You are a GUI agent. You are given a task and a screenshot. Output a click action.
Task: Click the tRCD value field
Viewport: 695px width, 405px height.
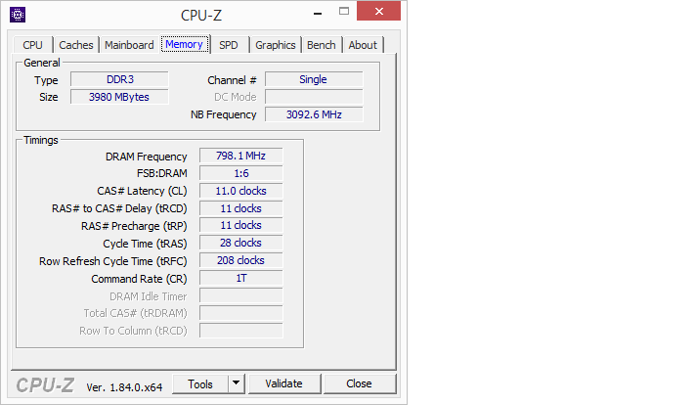(x=241, y=208)
